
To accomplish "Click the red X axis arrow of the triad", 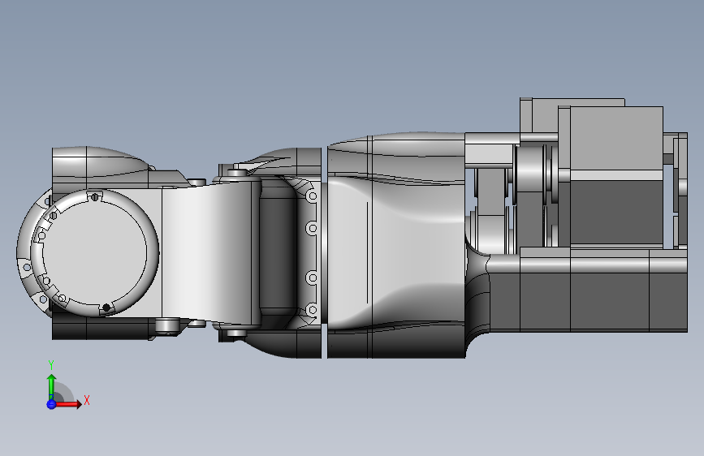I will (x=68, y=404).
